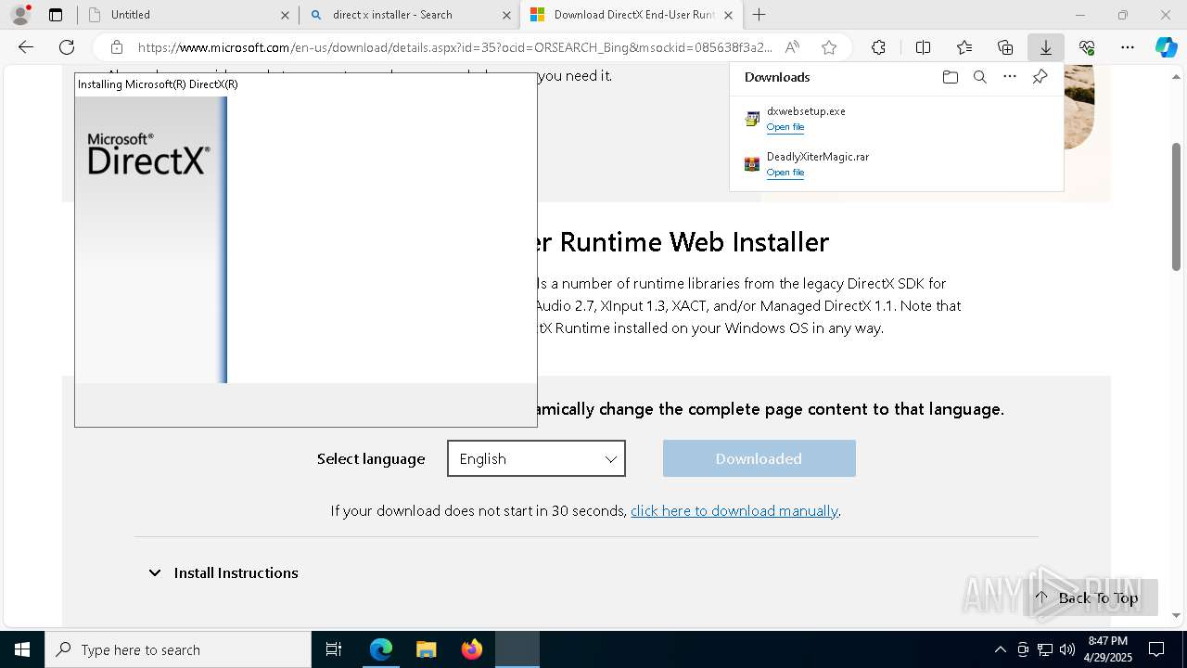Open Task View on the taskbar
This screenshot has height=668, width=1187.
pyautogui.click(x=334, y=649)
